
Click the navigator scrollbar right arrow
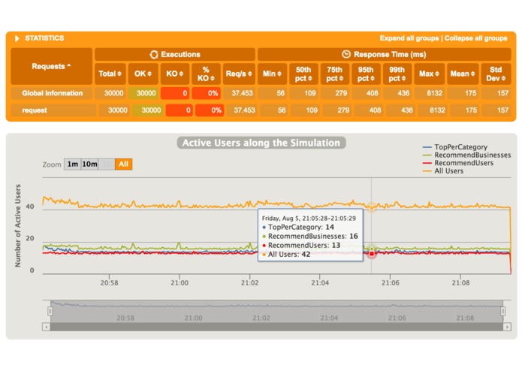507,327
